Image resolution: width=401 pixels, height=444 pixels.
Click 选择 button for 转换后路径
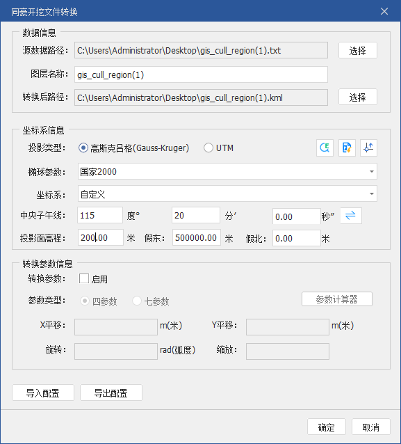(358, 97)
